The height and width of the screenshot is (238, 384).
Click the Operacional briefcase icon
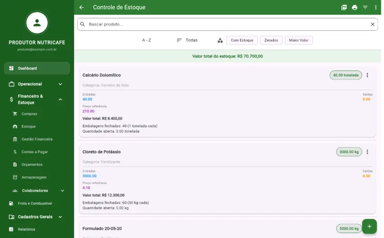pos(12,84)
